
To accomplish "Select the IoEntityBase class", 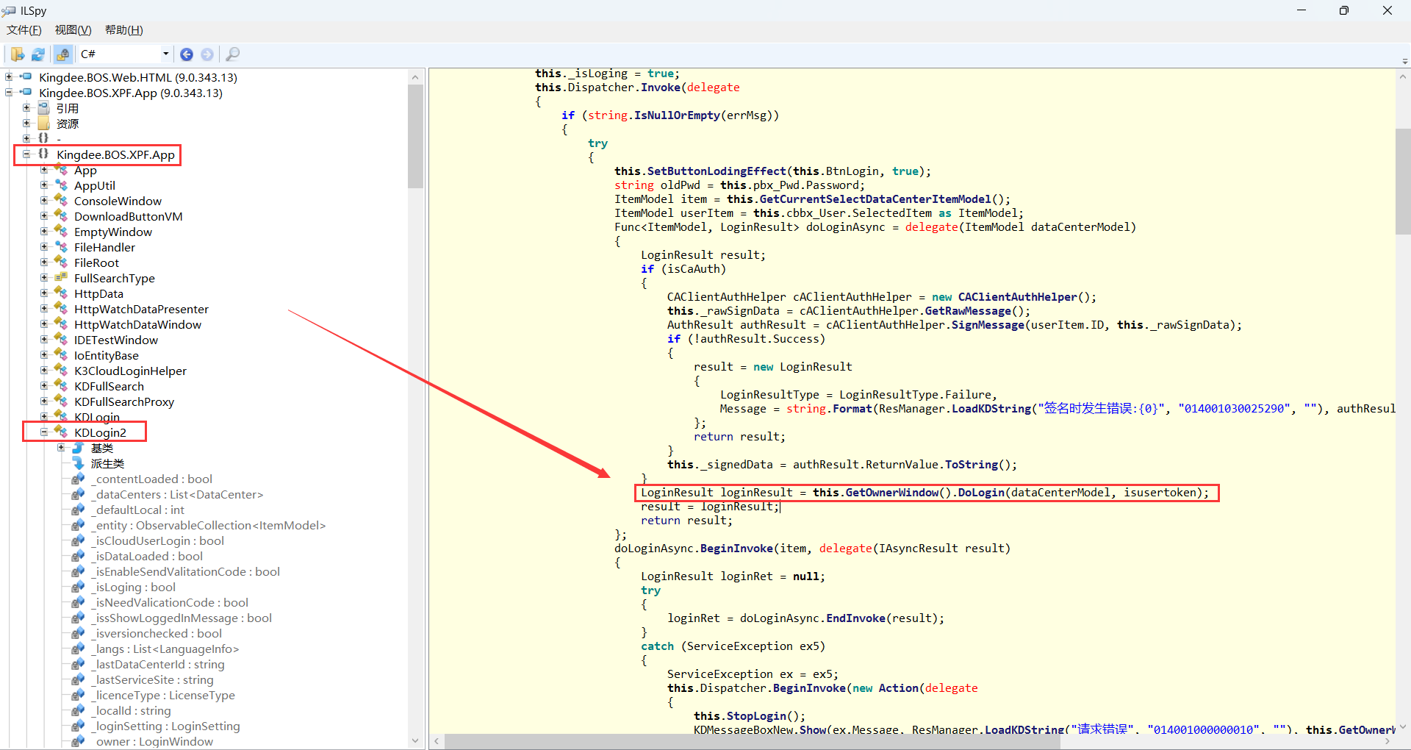I will coord(106,355).
